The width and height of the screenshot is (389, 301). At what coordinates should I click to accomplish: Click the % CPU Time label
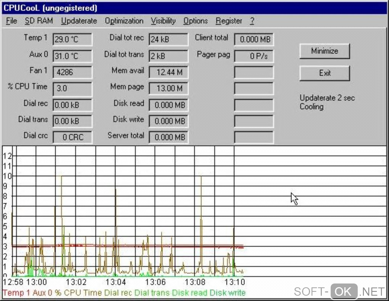(x=27, y=86)
